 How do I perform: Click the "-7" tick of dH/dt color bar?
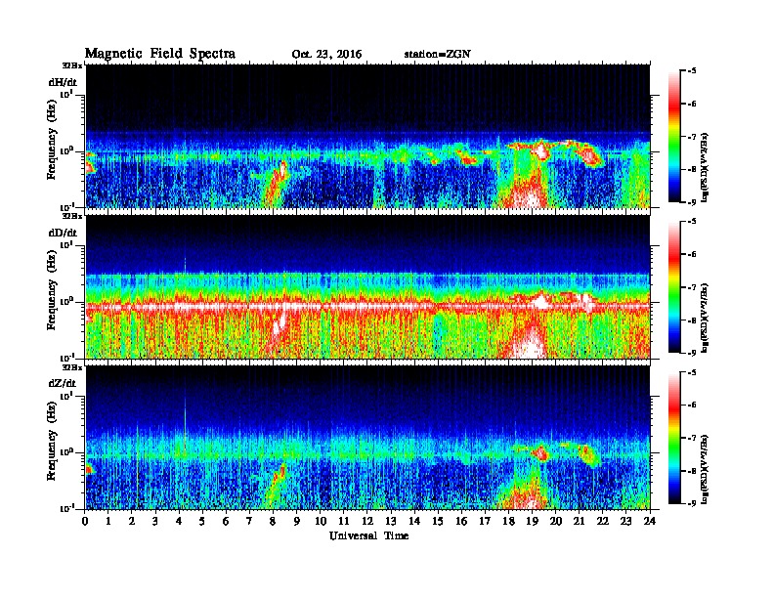pyautogui.click(x=692, y=137)
